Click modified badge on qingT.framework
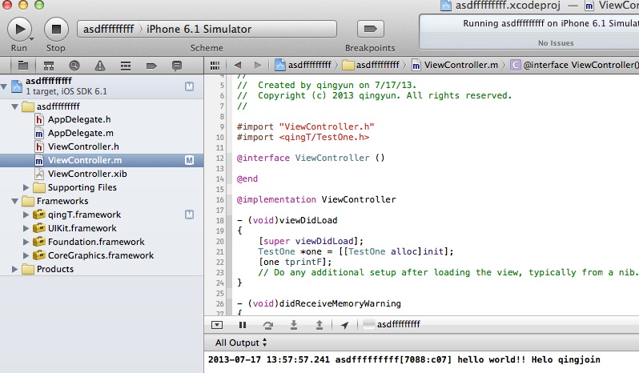639x373 pixels. (x=189, y=215)
